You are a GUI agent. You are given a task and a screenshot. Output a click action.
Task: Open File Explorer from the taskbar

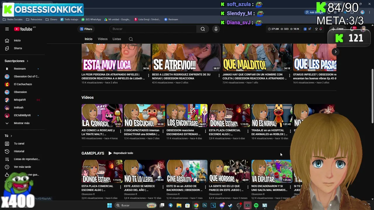click(x=179, y=205)
